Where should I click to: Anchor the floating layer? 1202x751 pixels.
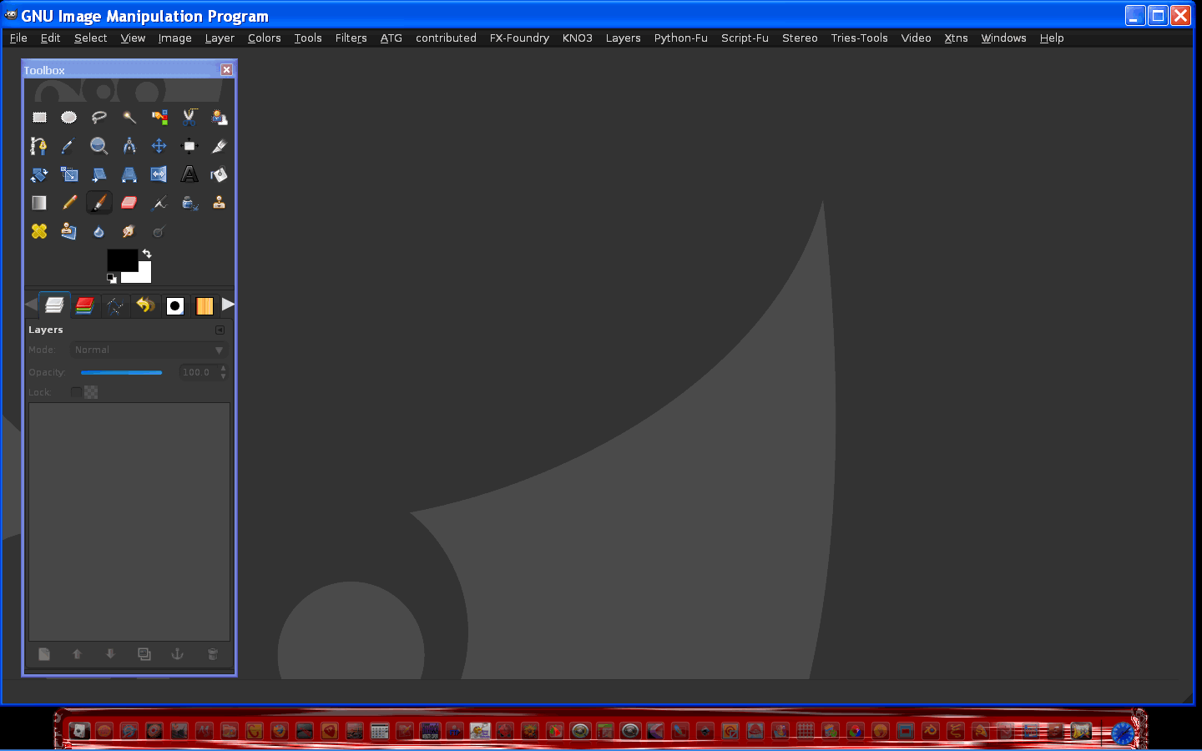click(178, 654)
